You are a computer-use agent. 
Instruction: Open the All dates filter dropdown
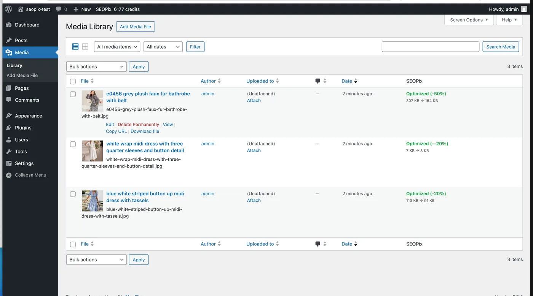pyautogui.click(x=163, y=46)
